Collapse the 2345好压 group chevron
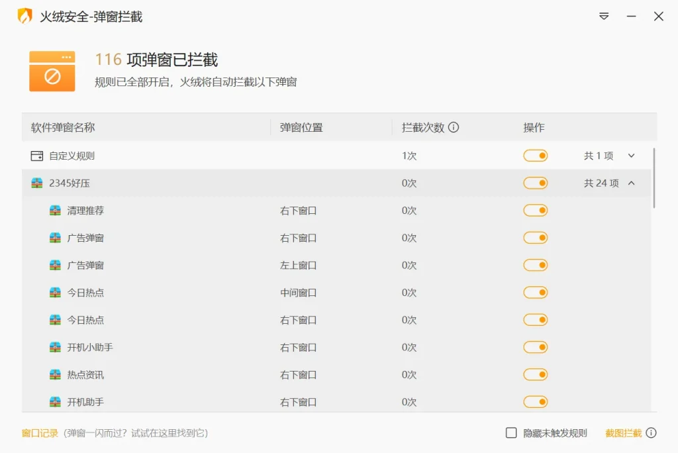This screenshot has height=453, width=678. (x=631, y=183)
